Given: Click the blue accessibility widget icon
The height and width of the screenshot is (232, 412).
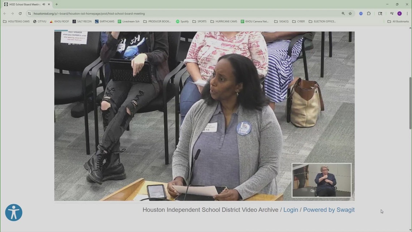Looking at the screenshot, I should (x=13, y=212).
